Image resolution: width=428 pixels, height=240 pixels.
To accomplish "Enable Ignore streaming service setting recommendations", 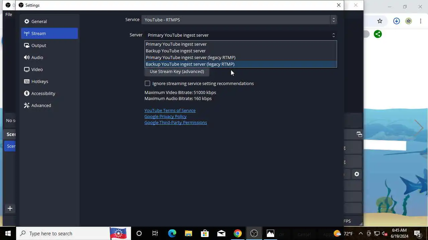I will tap(147, 83).
